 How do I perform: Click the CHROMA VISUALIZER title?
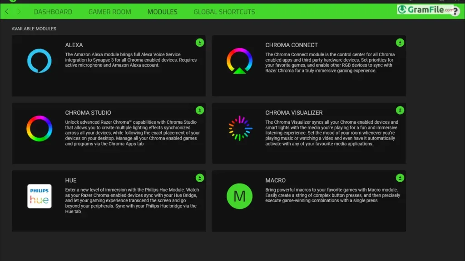pyautogui.click(x=294, y=113)
